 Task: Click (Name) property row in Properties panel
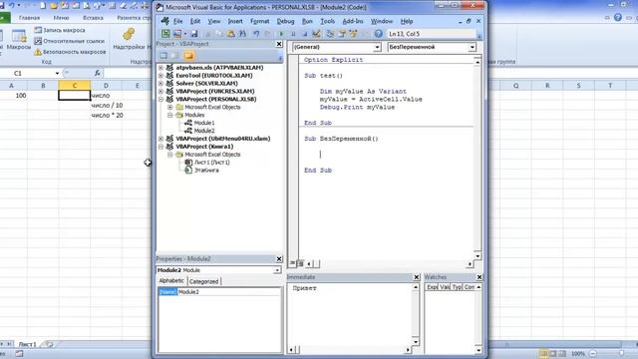[x=219, y=292]
